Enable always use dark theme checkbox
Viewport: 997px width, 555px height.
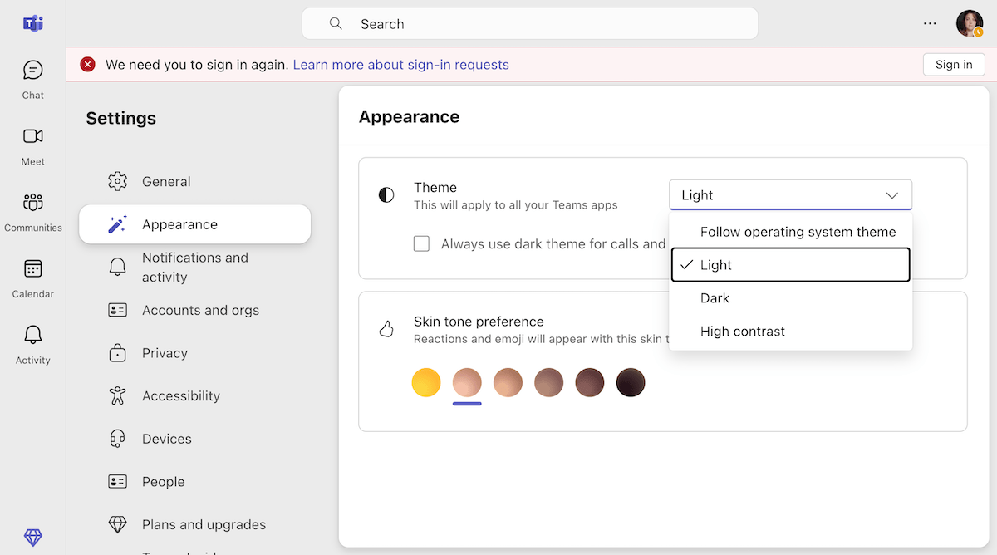coord(421,243)
